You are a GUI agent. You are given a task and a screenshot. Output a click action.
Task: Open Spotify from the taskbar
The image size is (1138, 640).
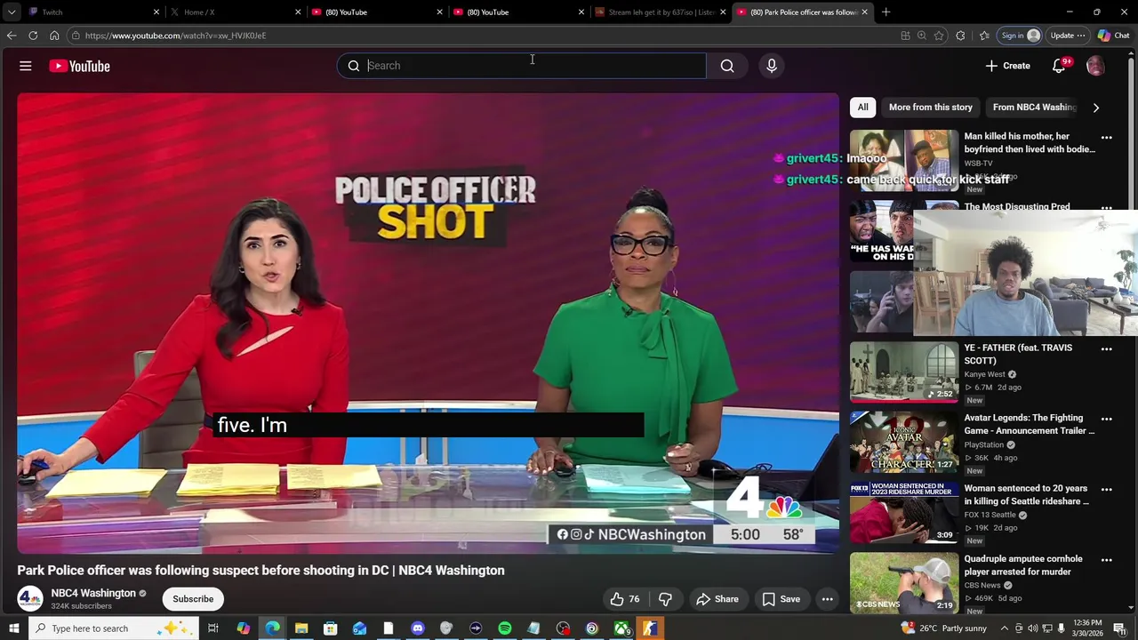(504, 628)
